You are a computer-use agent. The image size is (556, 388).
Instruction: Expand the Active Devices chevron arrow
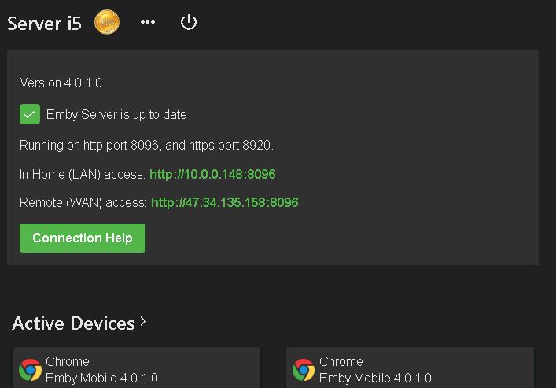coord(143,322)
